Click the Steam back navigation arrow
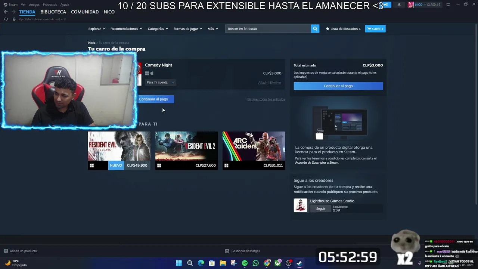 coord(6,12)
